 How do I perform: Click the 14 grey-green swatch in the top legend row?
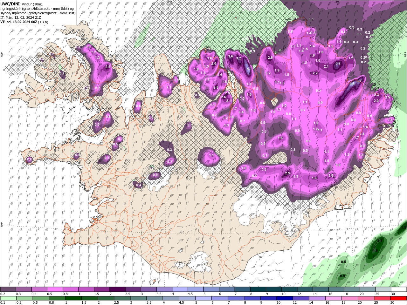[321, 289]
